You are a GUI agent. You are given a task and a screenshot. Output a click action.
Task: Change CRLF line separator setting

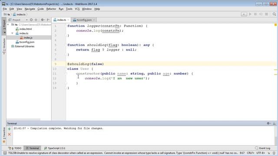click(251, 153)
